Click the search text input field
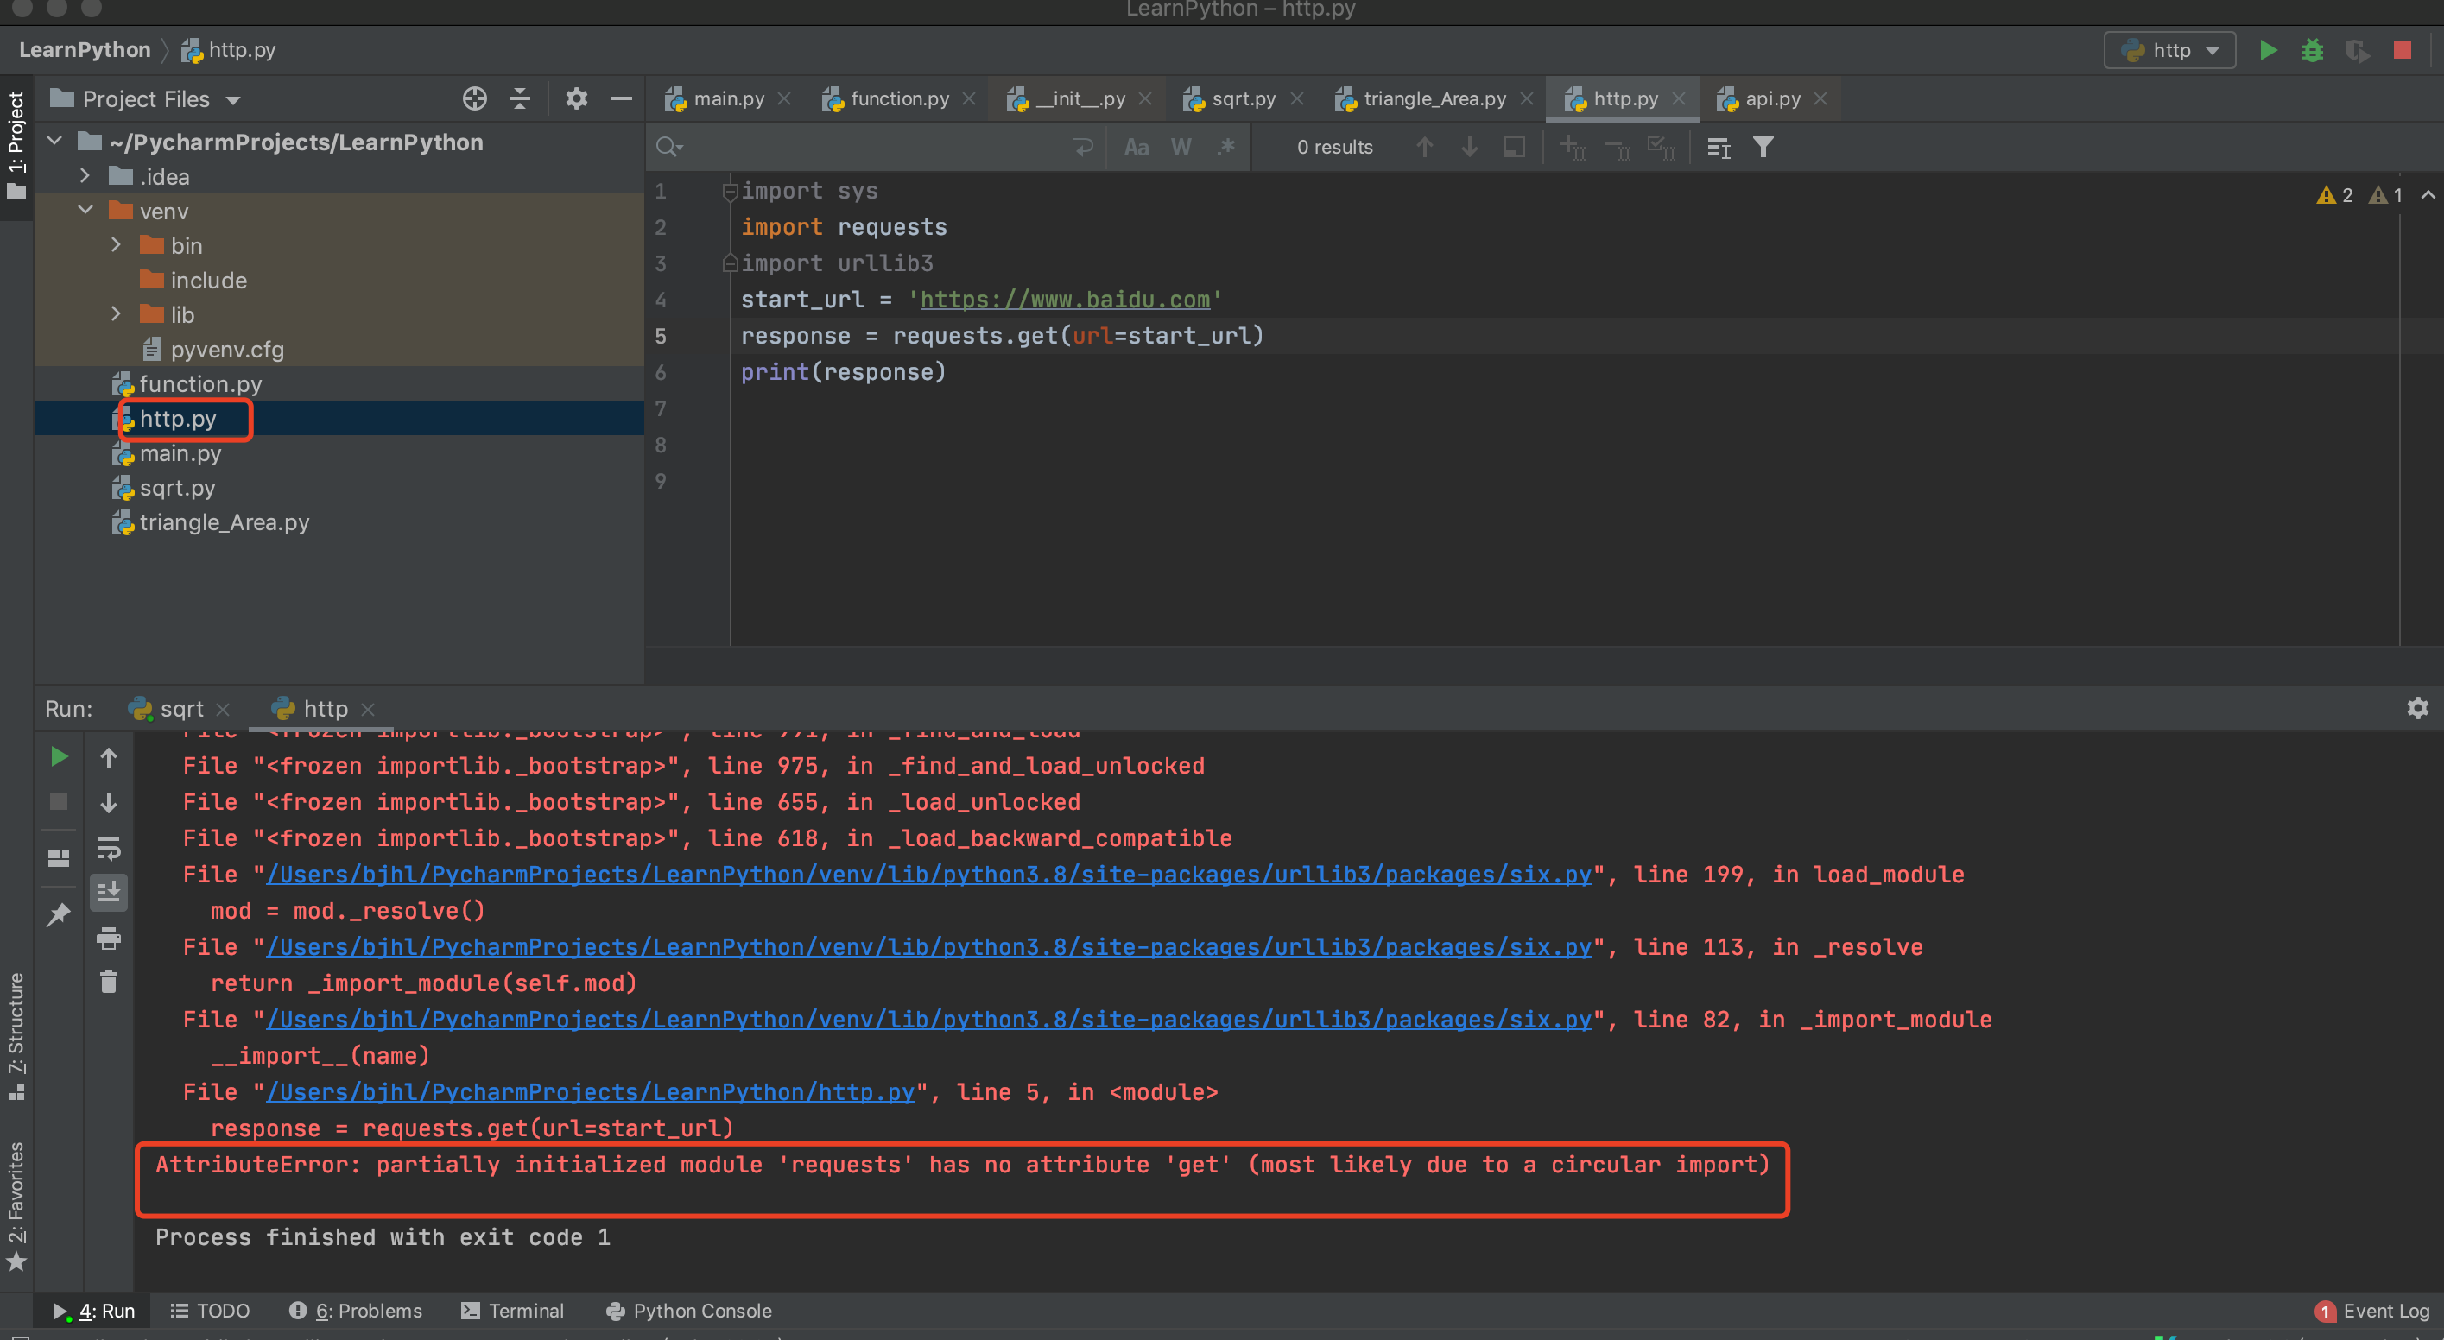The height and width of the screenshot is (1340, 2444). pos(873,147)
